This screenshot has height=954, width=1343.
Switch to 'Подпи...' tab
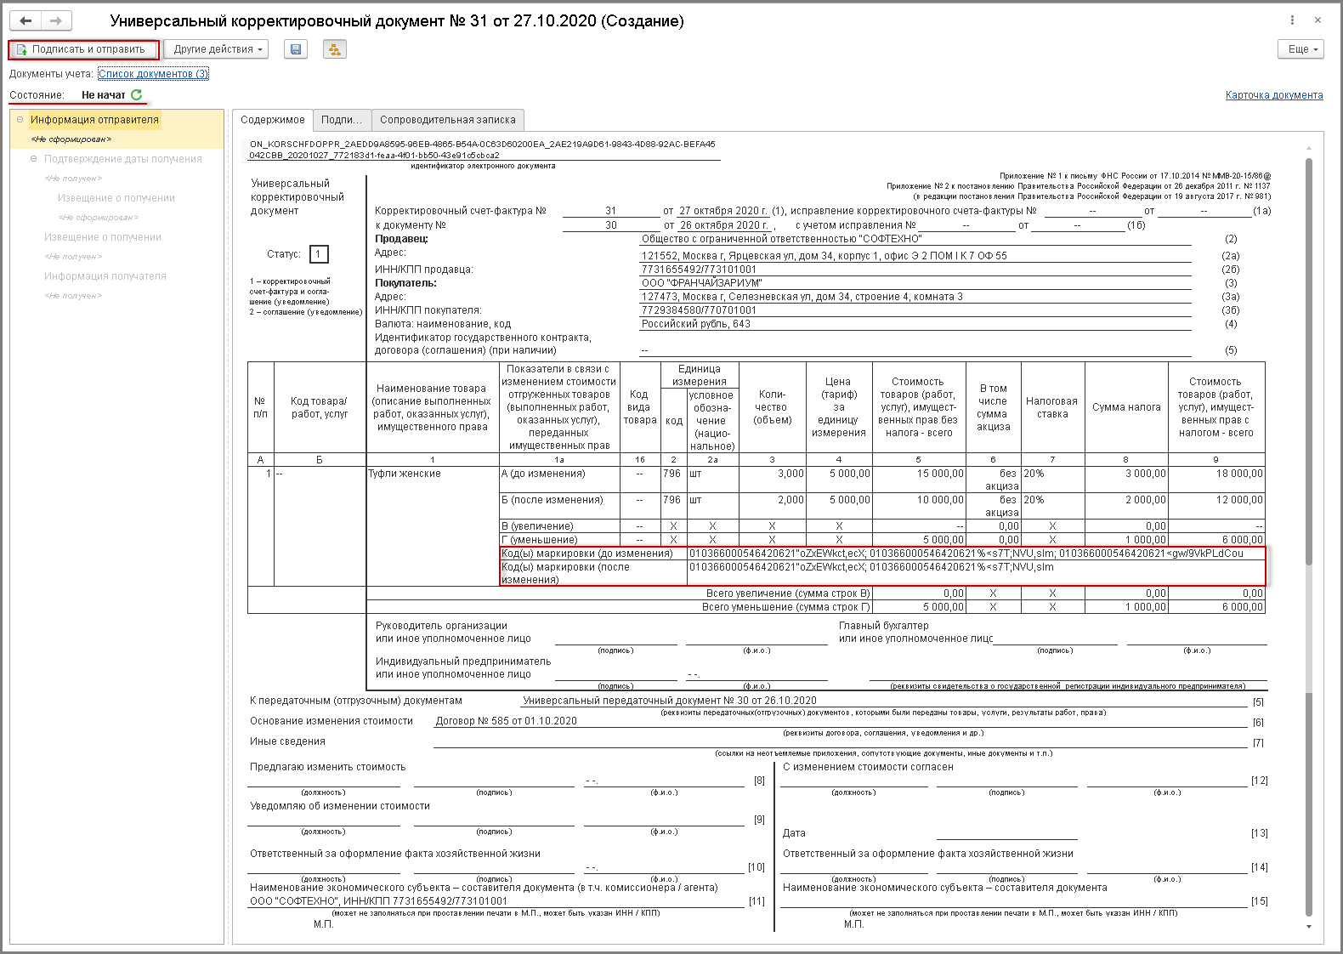(341, 120)
